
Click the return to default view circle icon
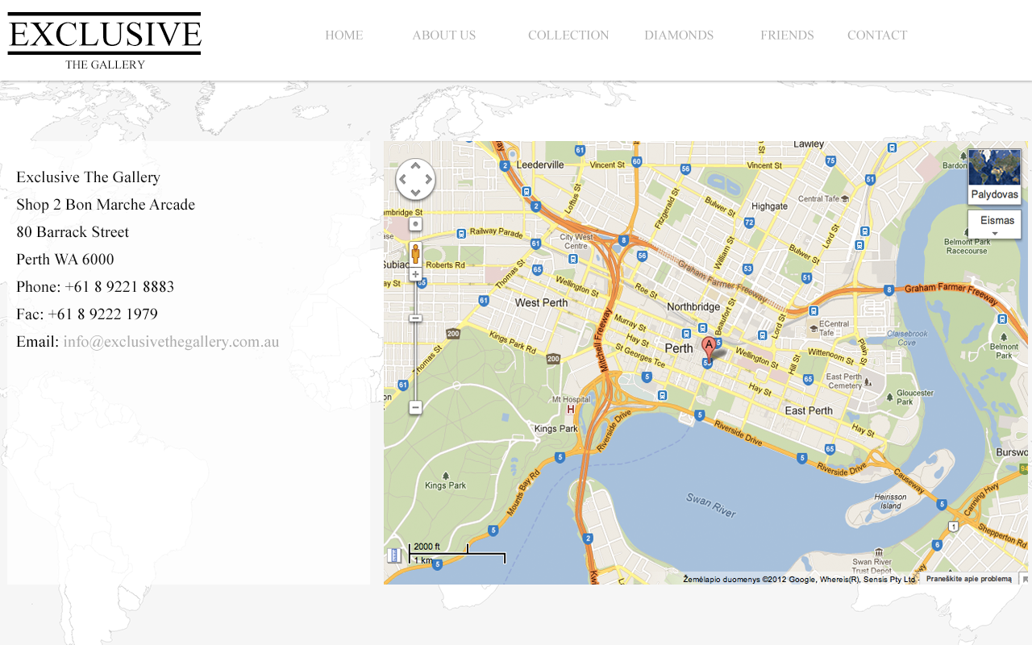[414, 223]
